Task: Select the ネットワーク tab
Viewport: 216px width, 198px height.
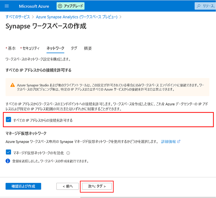Action: (x=55, y=48)
